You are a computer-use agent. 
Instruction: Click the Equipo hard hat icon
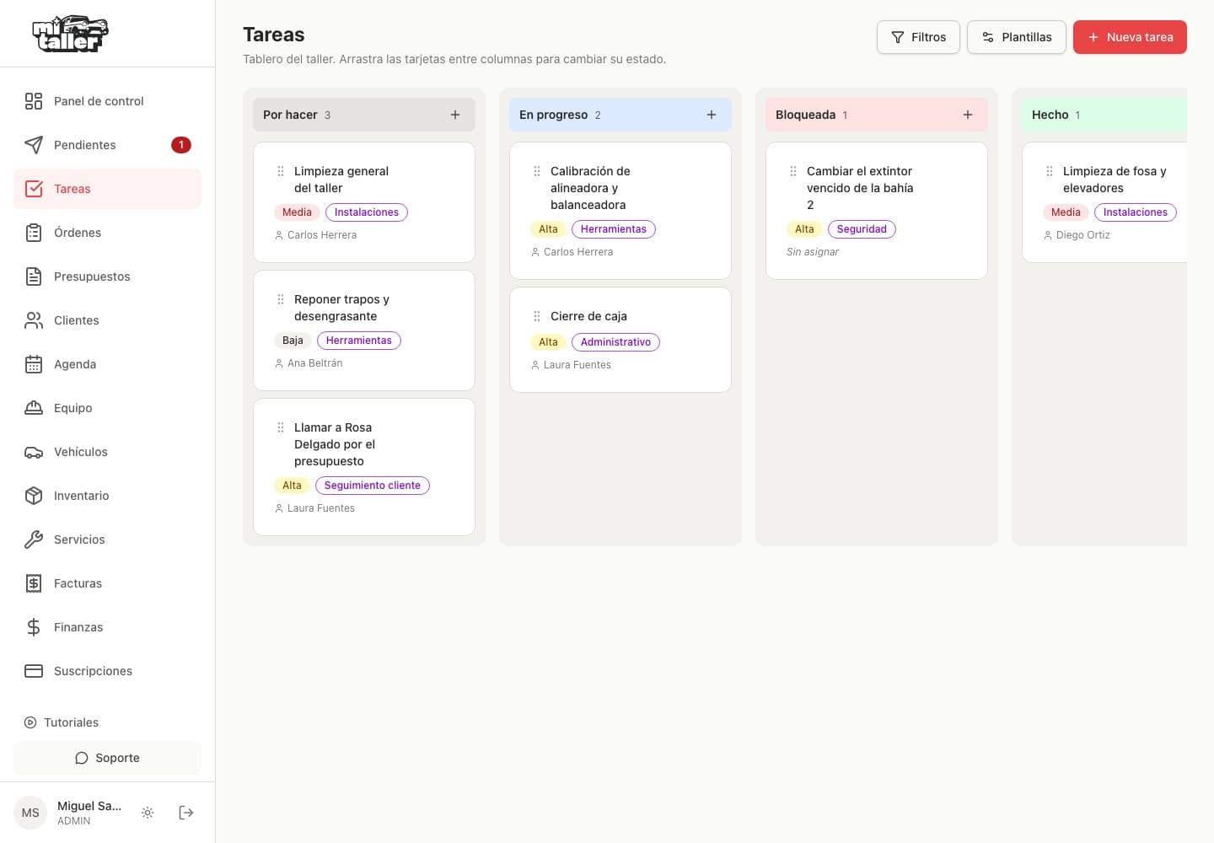tap(34, 408)
